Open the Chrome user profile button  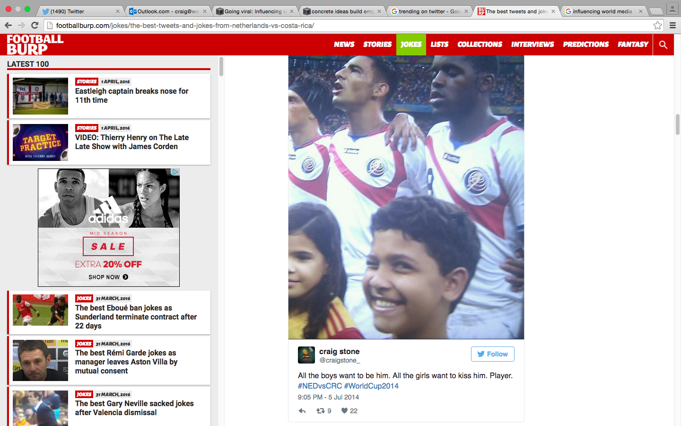[x=672, y=9]
